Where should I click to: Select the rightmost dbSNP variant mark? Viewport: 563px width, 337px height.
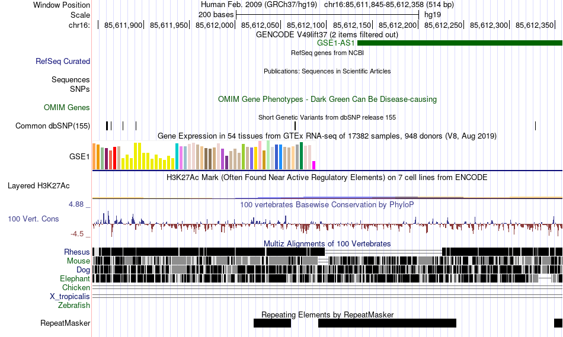(x=535, y=126)
